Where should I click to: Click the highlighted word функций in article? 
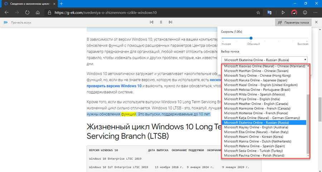(x=128, y=114)
